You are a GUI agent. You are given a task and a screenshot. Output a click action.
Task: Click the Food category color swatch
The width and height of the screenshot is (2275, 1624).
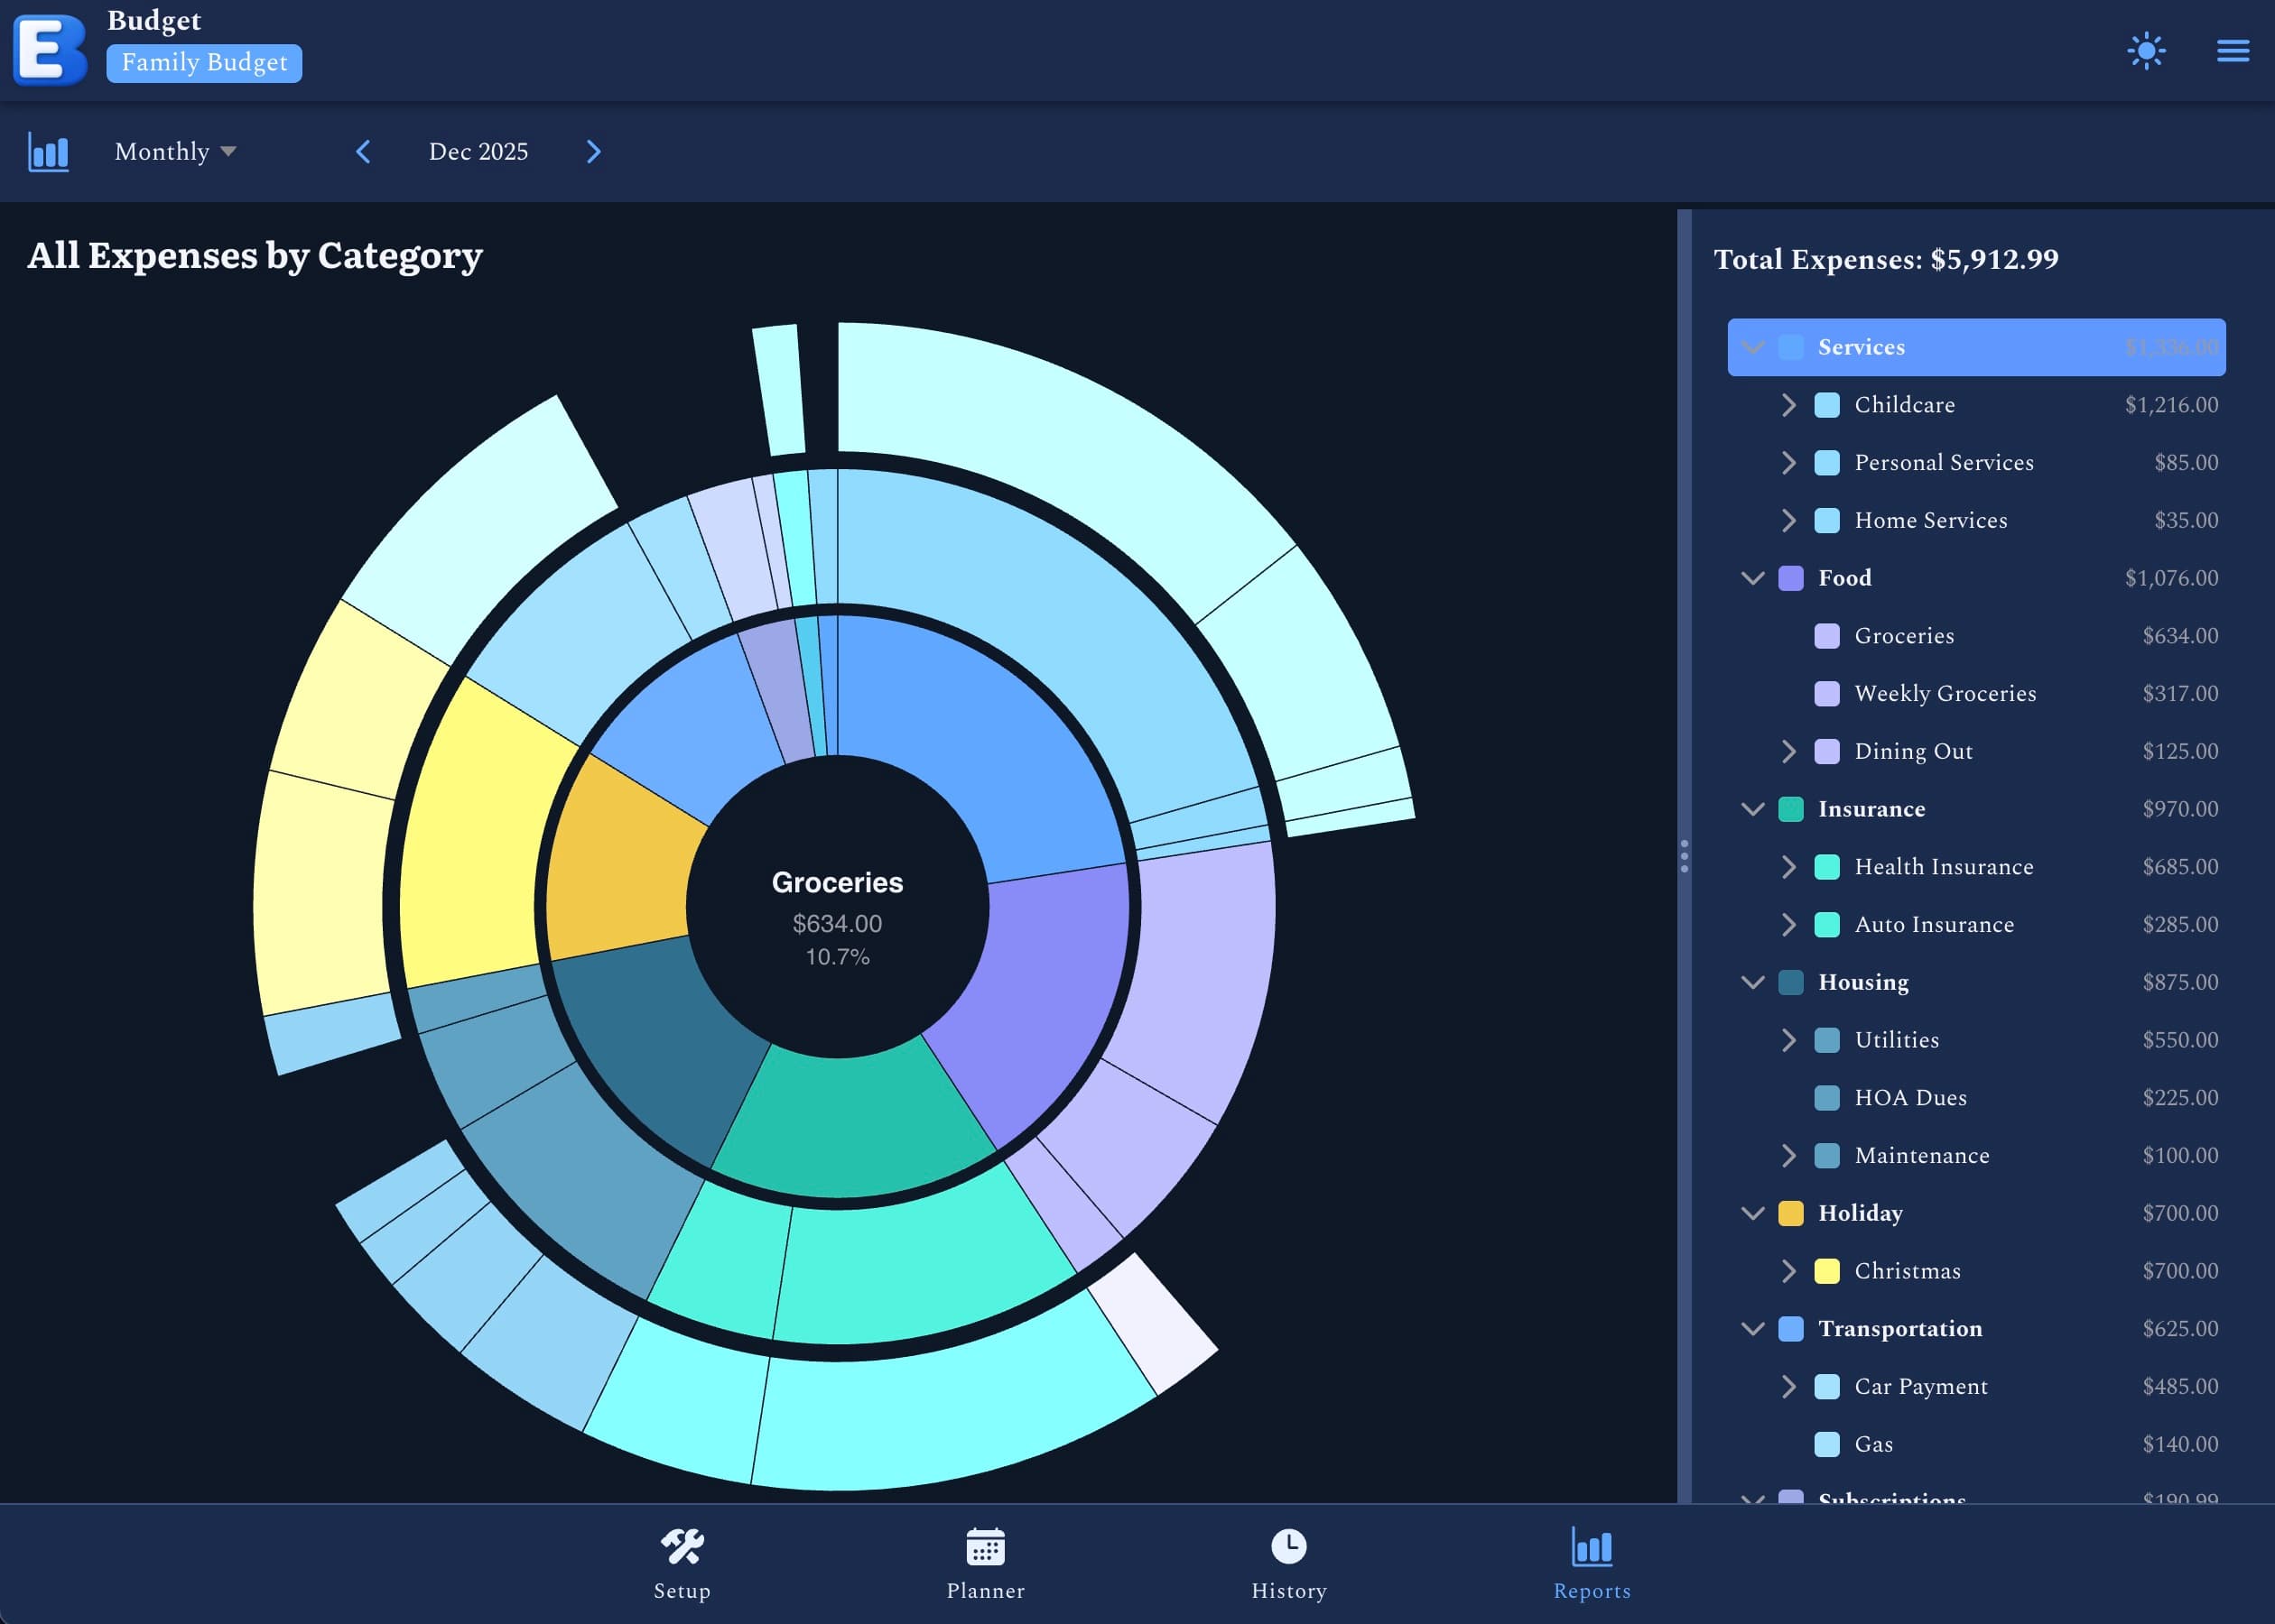click(1792, 578)
